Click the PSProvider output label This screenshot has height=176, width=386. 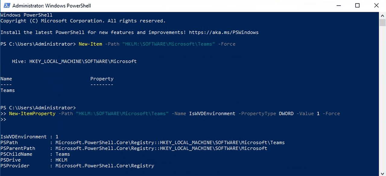[x=15, y=166]
